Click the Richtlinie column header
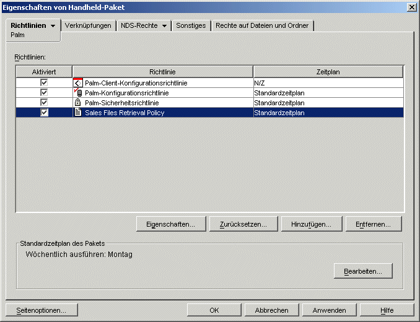Viewport: 420px width, 322px height. coord(162,72)
